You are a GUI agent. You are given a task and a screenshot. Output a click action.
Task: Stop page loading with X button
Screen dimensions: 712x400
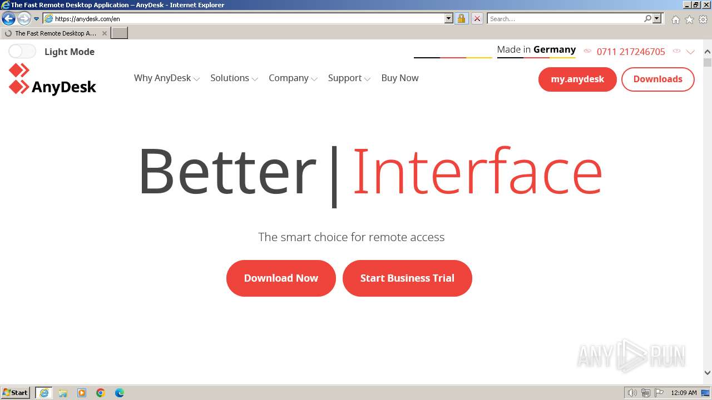pos(477,19)
